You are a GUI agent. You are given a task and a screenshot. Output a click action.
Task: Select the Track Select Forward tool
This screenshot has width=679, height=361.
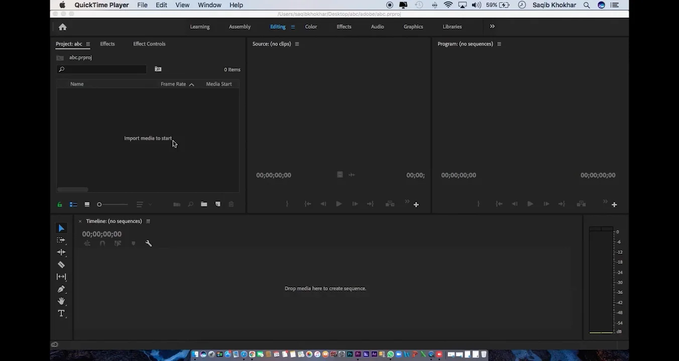[61, 240]
